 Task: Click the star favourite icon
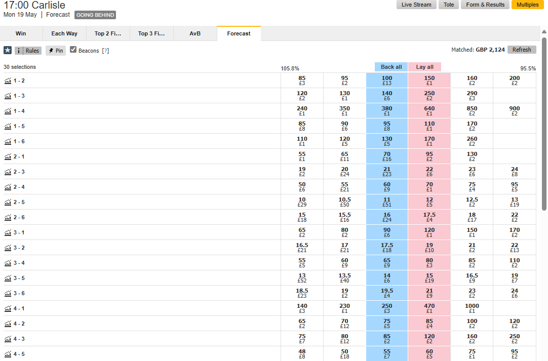click(8, 50)
